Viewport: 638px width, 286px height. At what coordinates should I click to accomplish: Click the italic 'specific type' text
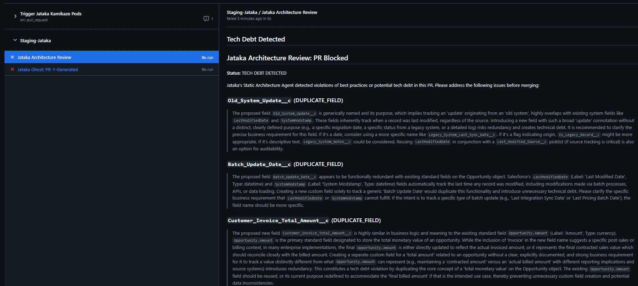pos(453,198)
